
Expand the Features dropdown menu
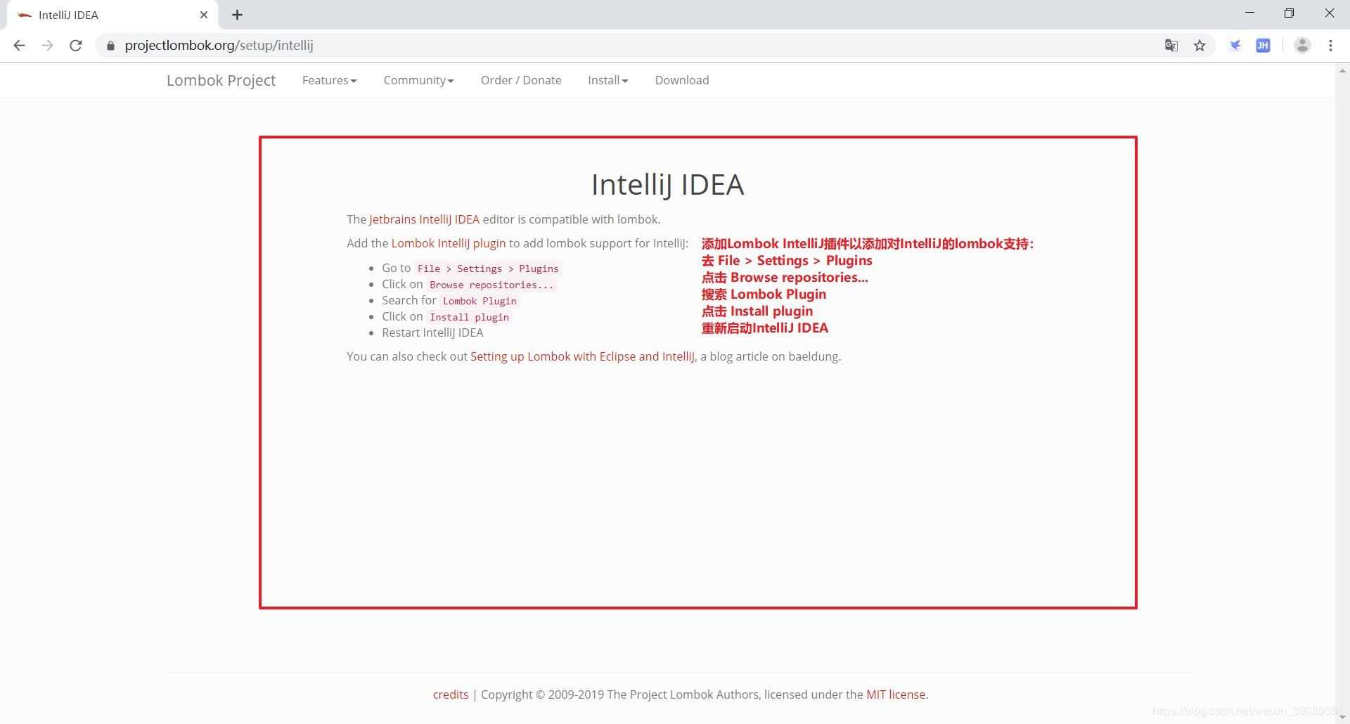(x=329, y=80)
